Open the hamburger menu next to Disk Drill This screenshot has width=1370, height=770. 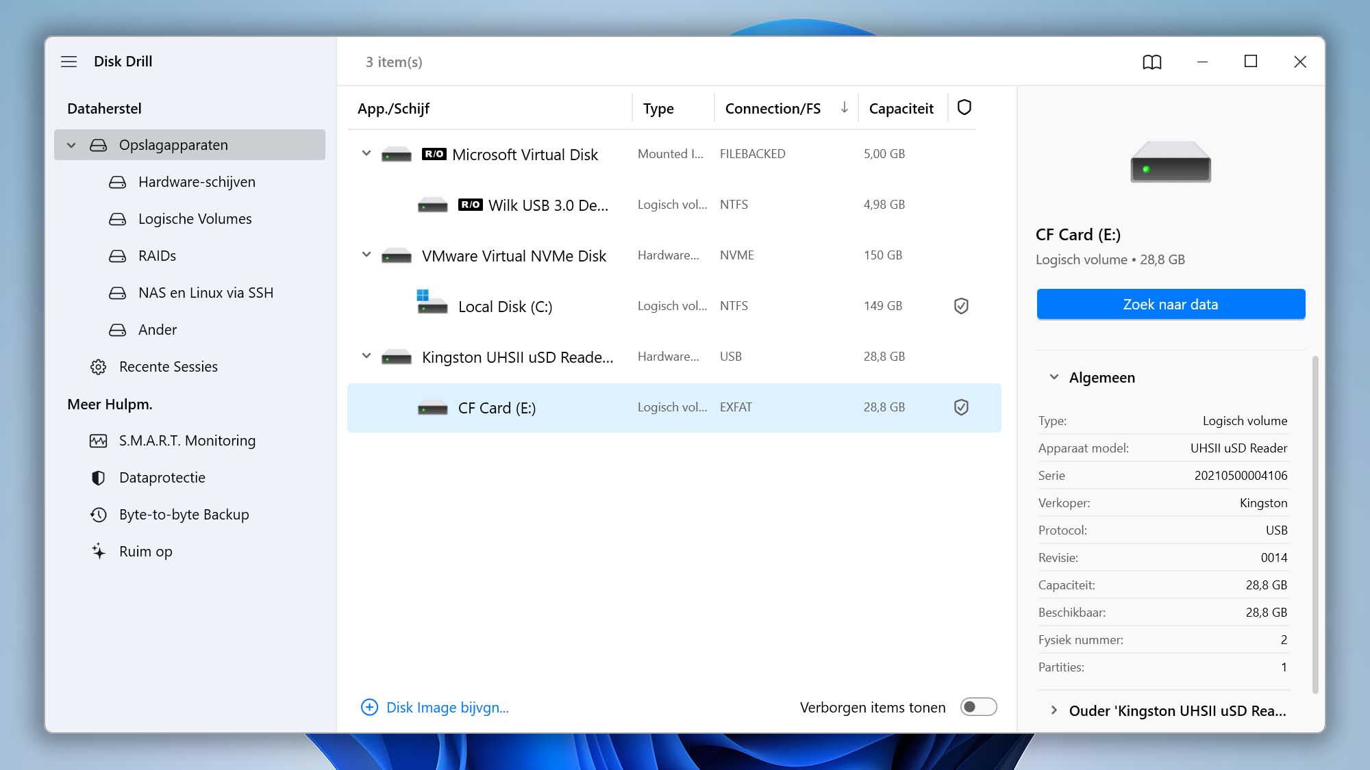coord(69,62)
